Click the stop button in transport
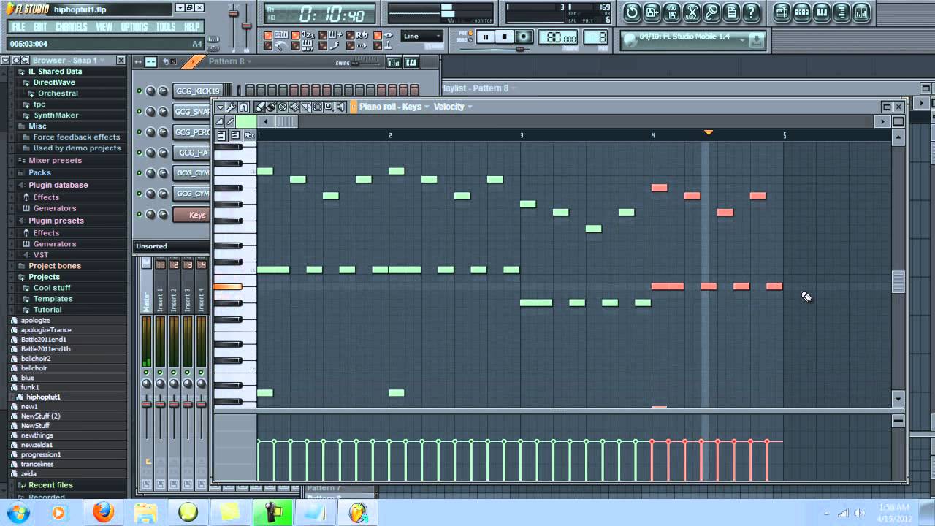Image resolution: width=935 pixels, height=526 pixels. coord(505,37)
